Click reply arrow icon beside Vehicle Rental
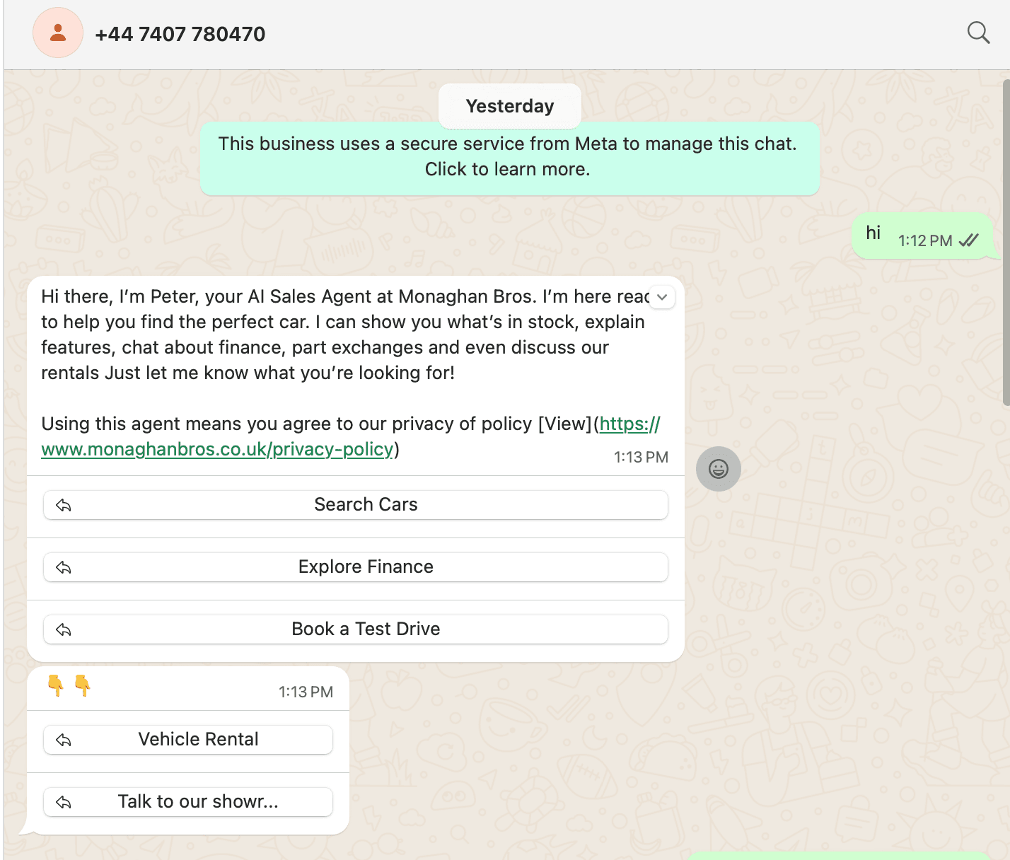This screenshot has width=1010, height=860. (x=64, y=740)
